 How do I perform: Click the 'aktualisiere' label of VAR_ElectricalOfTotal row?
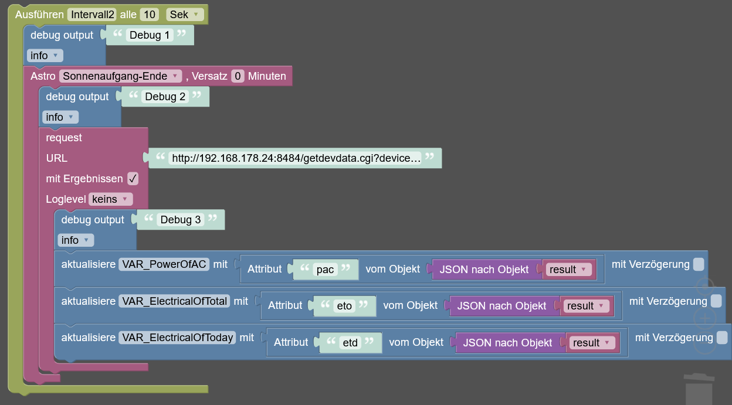pyautogui.click(x=88, y=301)
